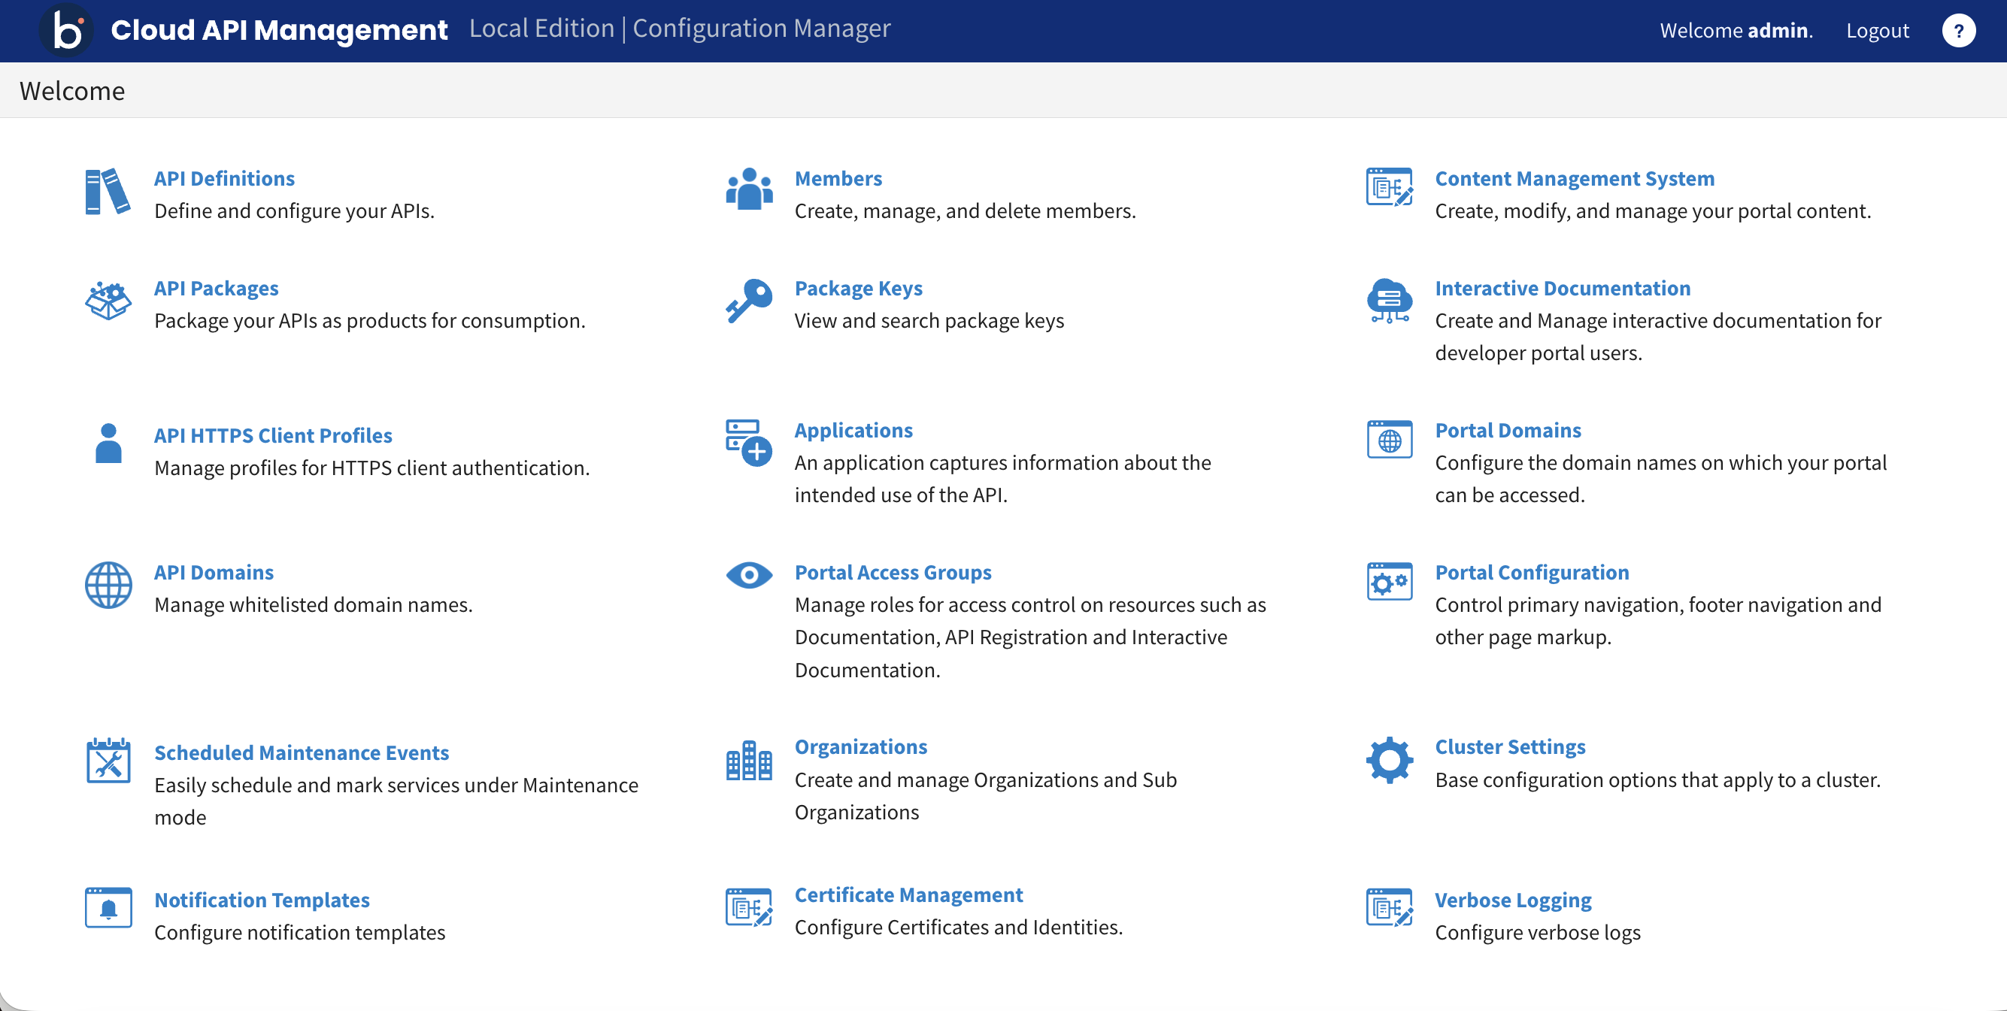Click 'Configure verbose logs' description
The height and width of the screenshot is (1011, 2007).
pyautogui.click(x=1538, y=931)
